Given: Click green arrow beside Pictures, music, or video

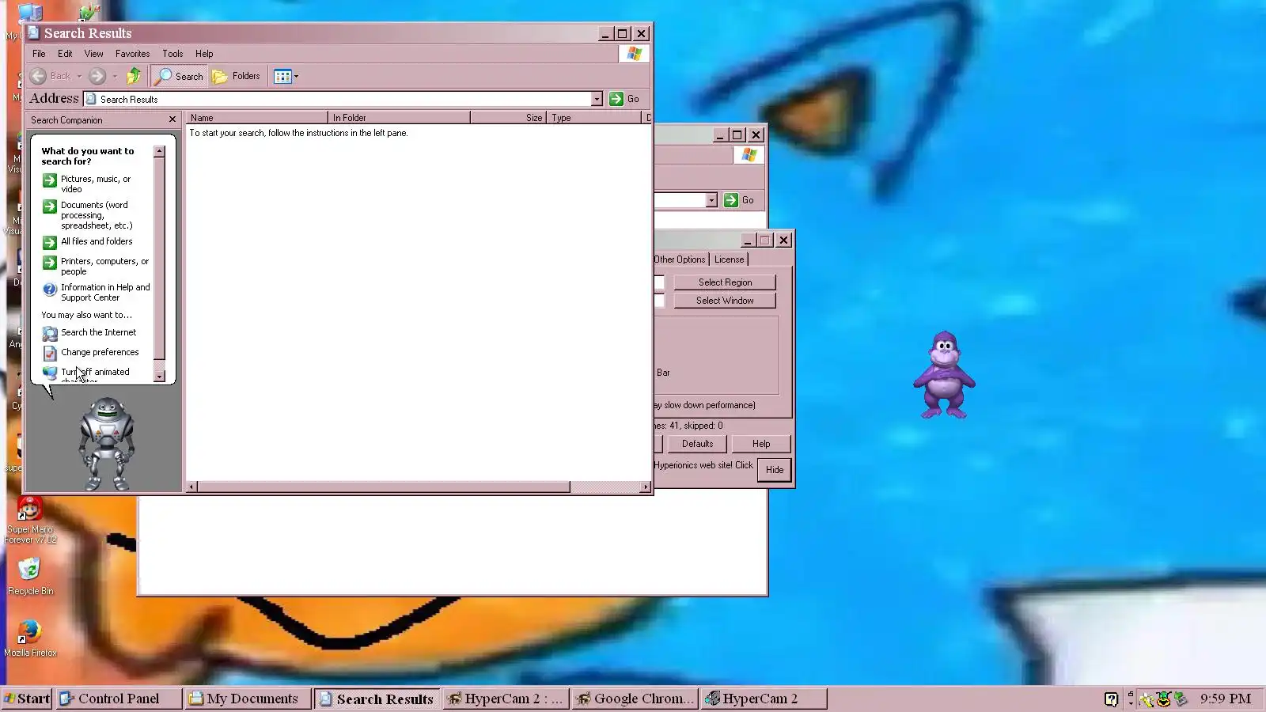Looking at the screenshot, I should pyautogui.click(x=50, y=180).
